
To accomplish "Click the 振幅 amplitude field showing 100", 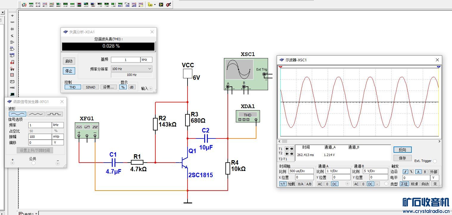I will coord(40,137).
